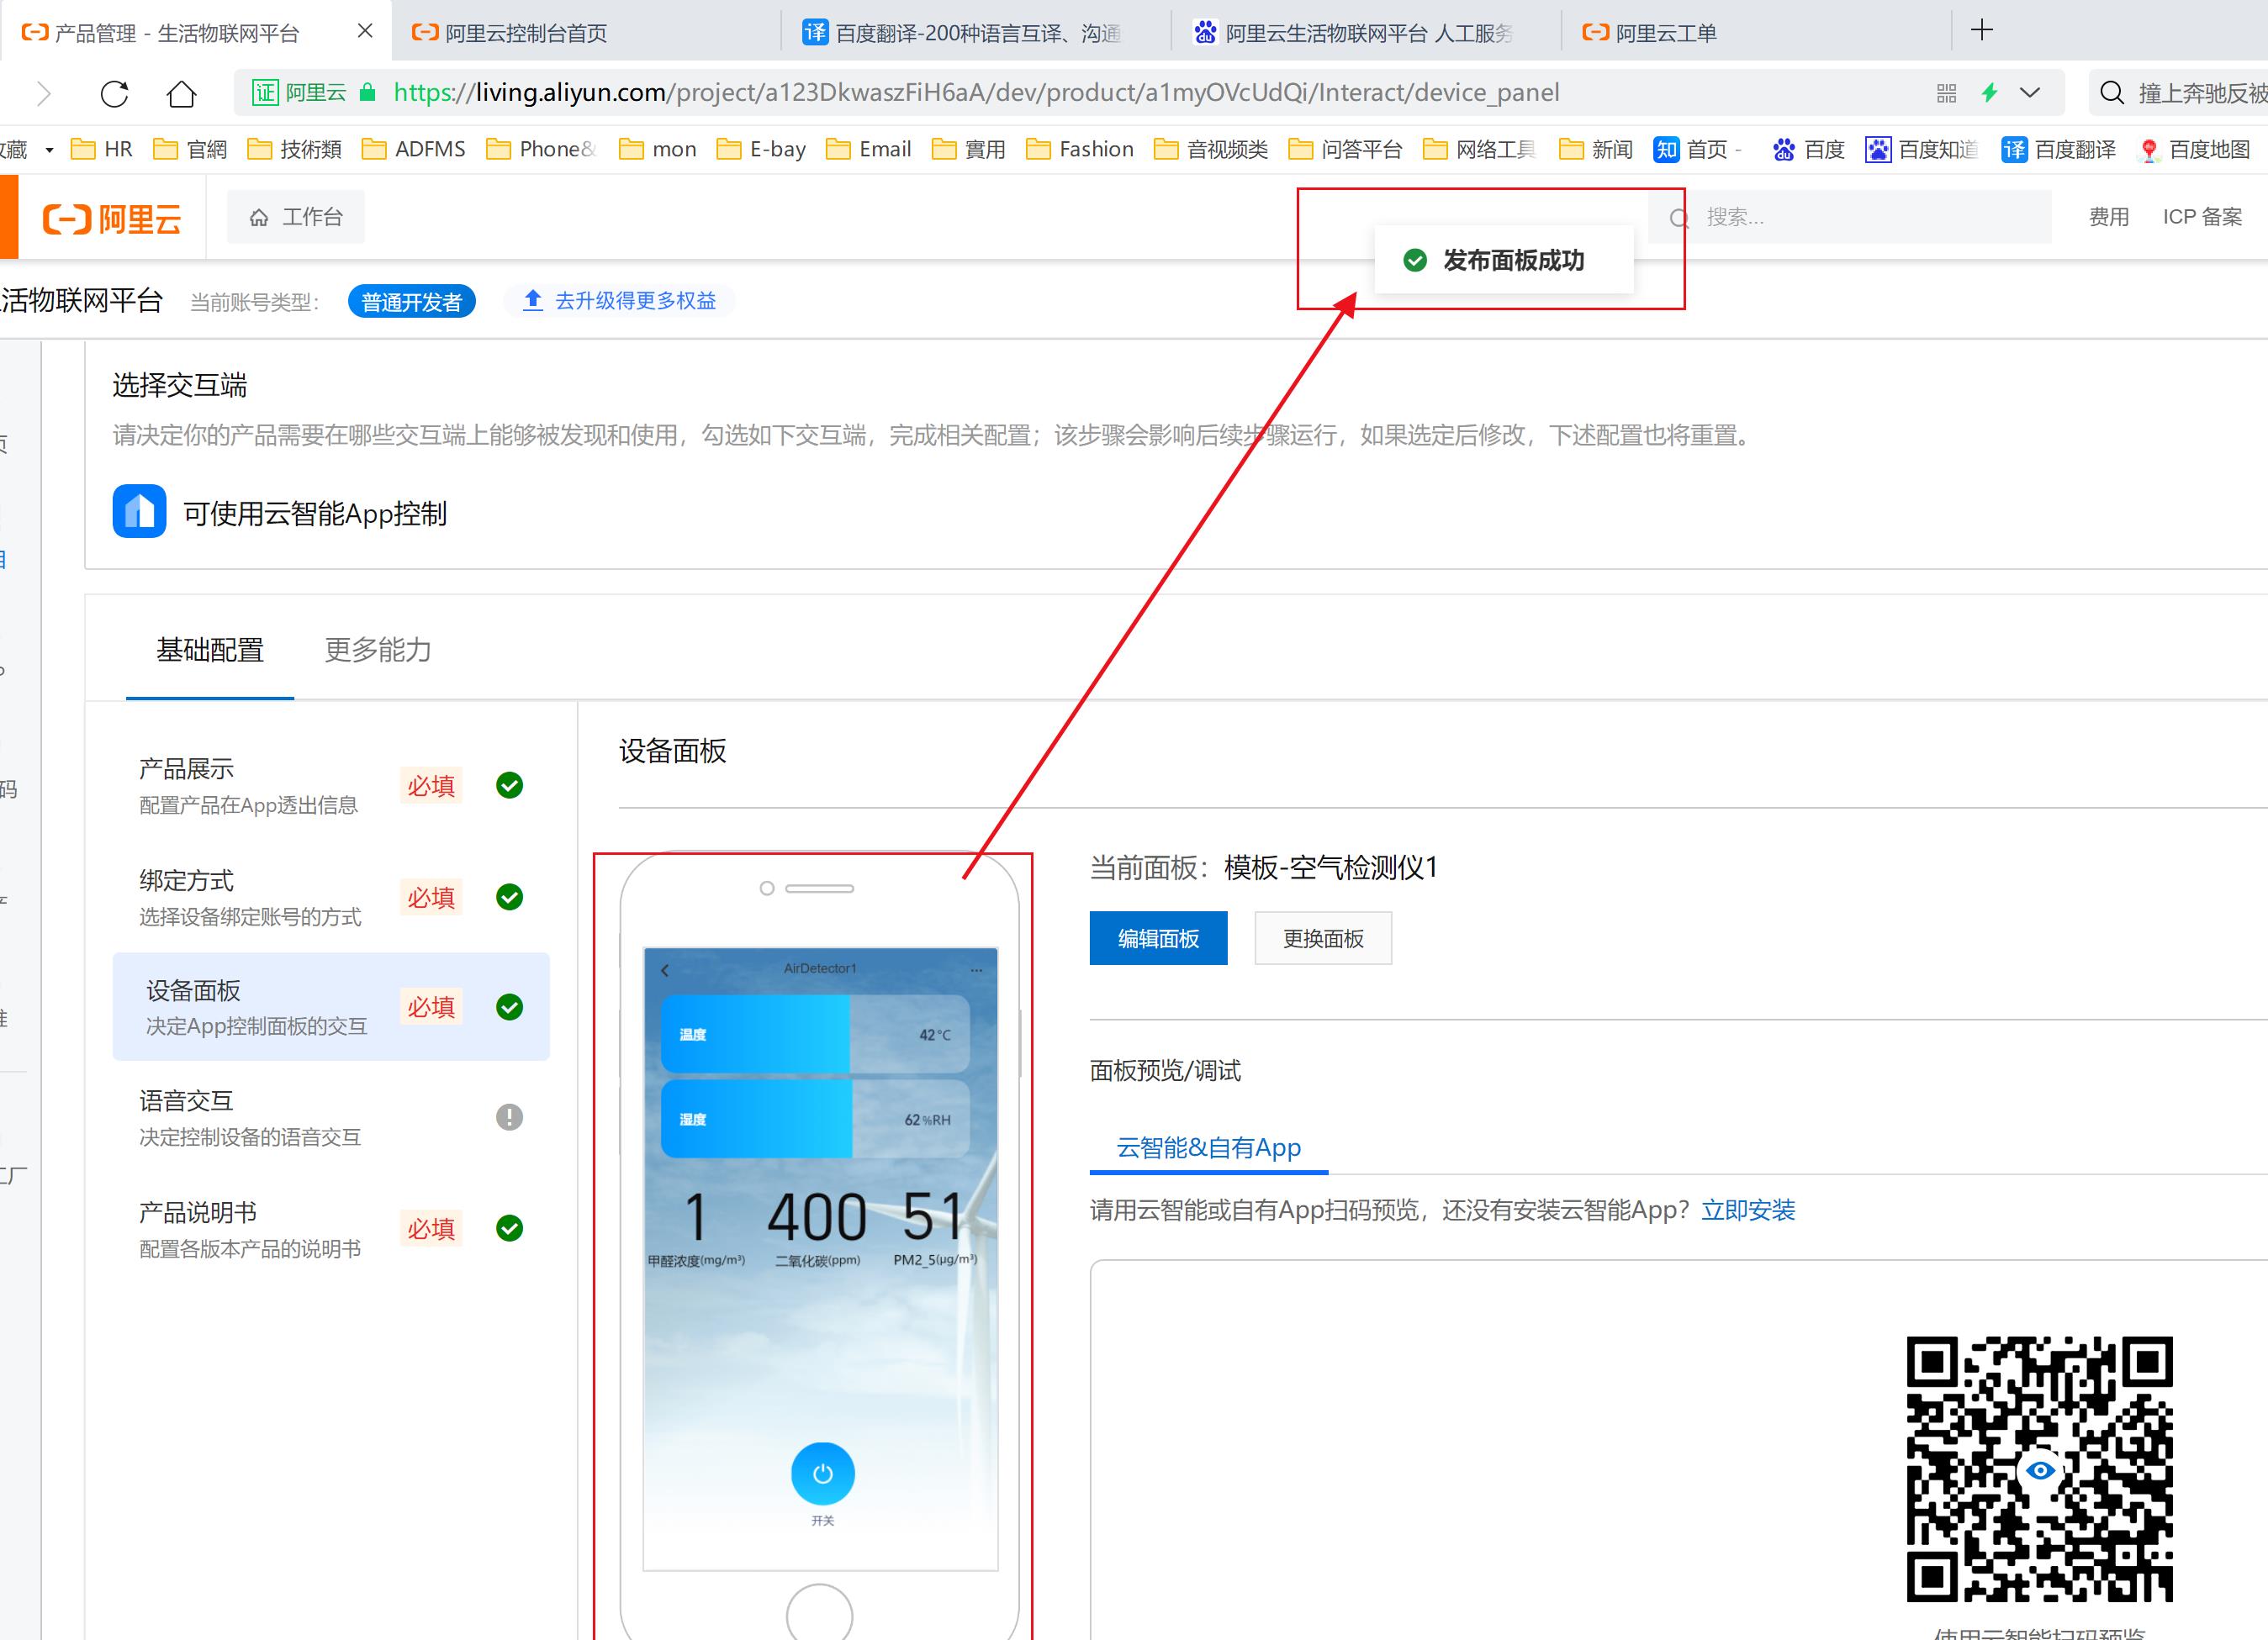Open the QR code icon in address bar
2268x1640 pixels.
(x=1946, y=93)
